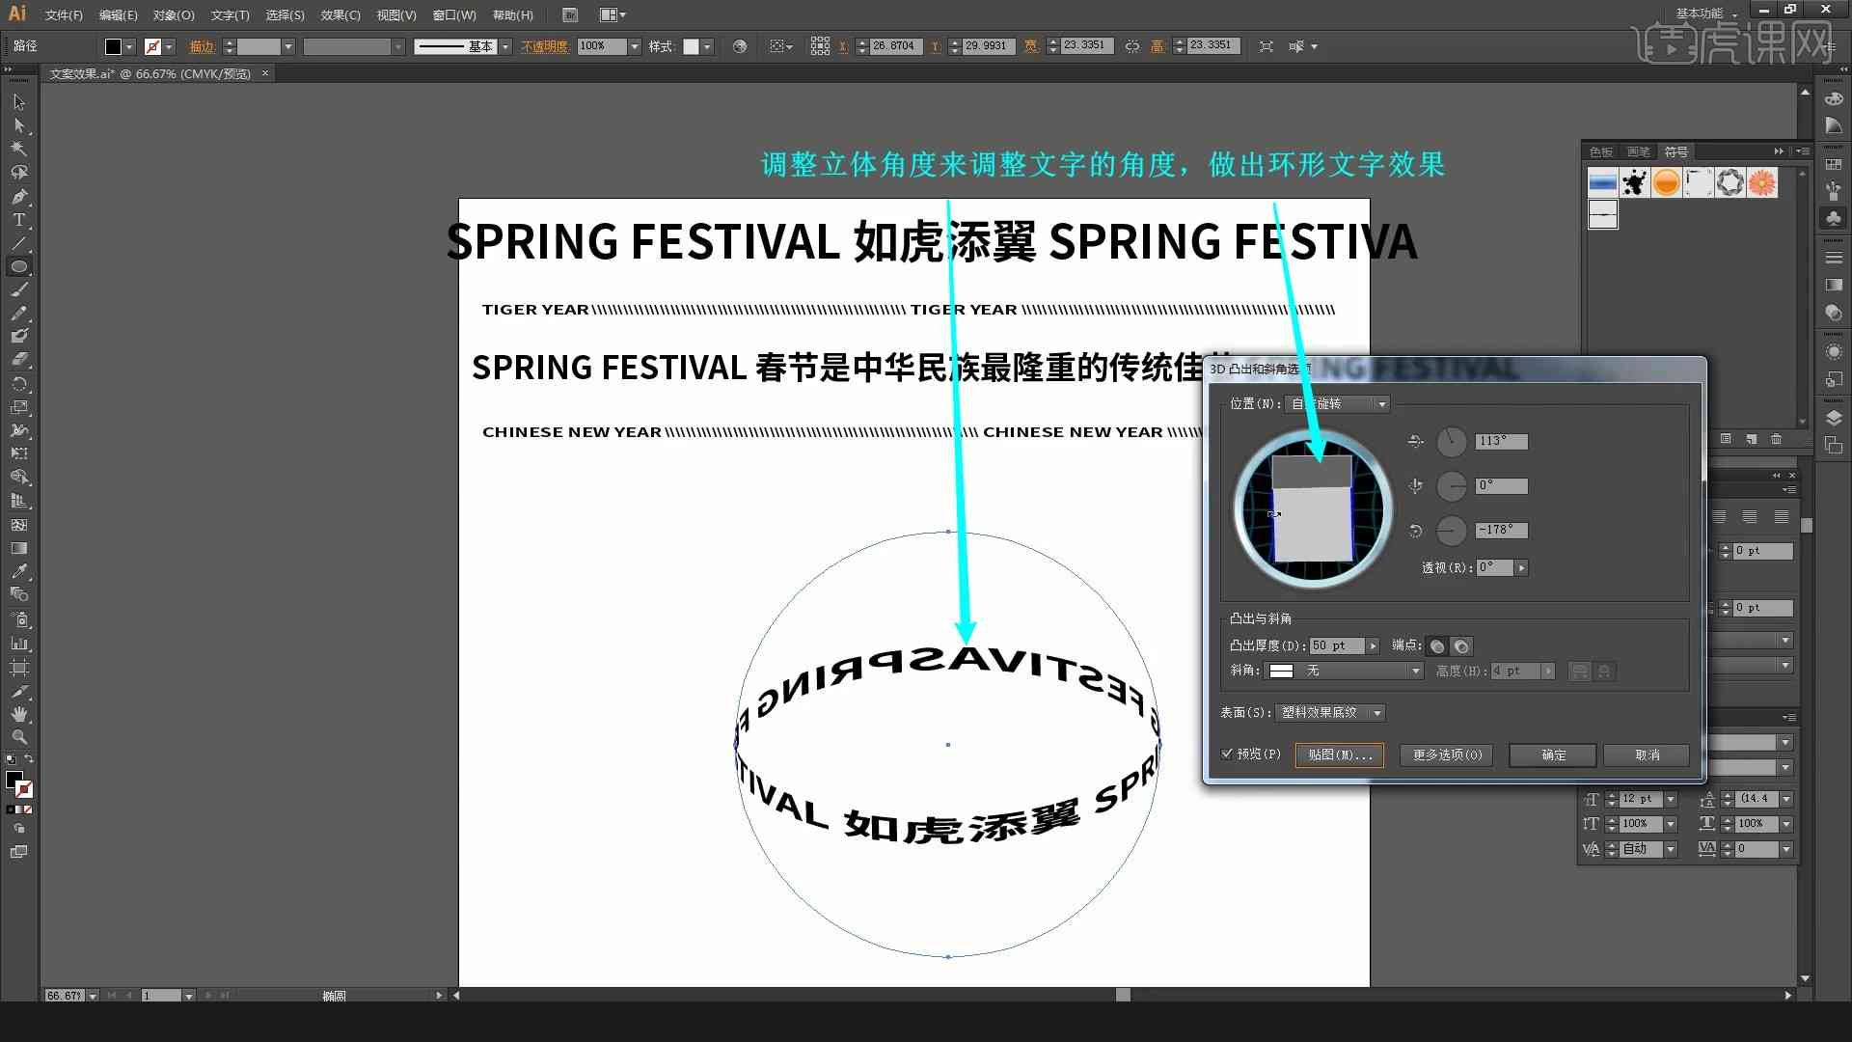Click the Symbol Sprayer tool
This screenshot has height=1042, width=1852.
click(x=17, y=621)
